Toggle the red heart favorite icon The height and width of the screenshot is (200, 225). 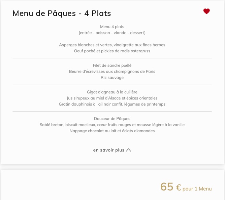206,11
